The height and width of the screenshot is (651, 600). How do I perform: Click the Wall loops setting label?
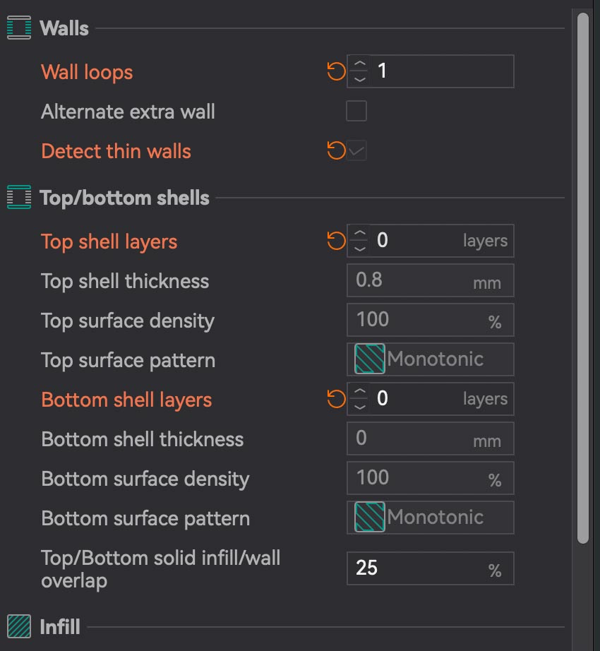click(x=87, y=72)
